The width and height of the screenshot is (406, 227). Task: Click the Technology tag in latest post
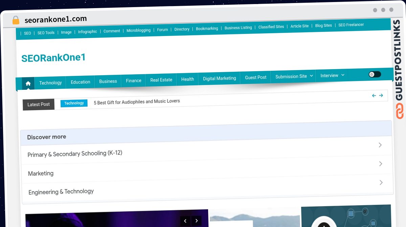click(74, 103)
